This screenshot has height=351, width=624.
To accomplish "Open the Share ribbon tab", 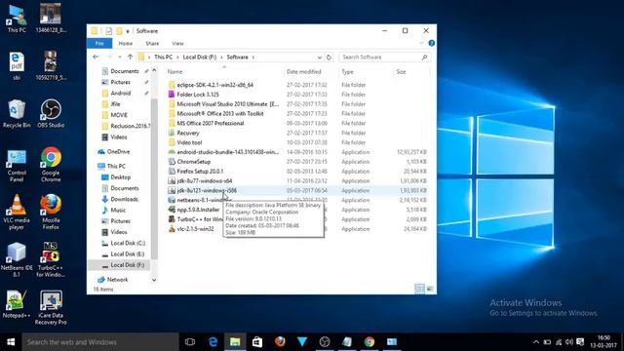I will [x=152, y=43].
